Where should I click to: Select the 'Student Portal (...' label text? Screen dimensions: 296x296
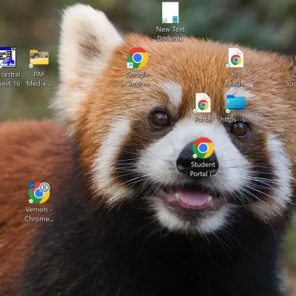click(203, 169)
